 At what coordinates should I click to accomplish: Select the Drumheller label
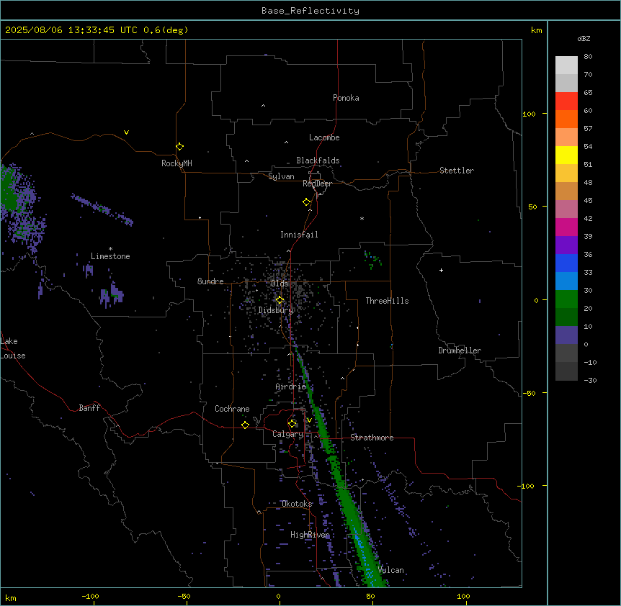(460, 351)
